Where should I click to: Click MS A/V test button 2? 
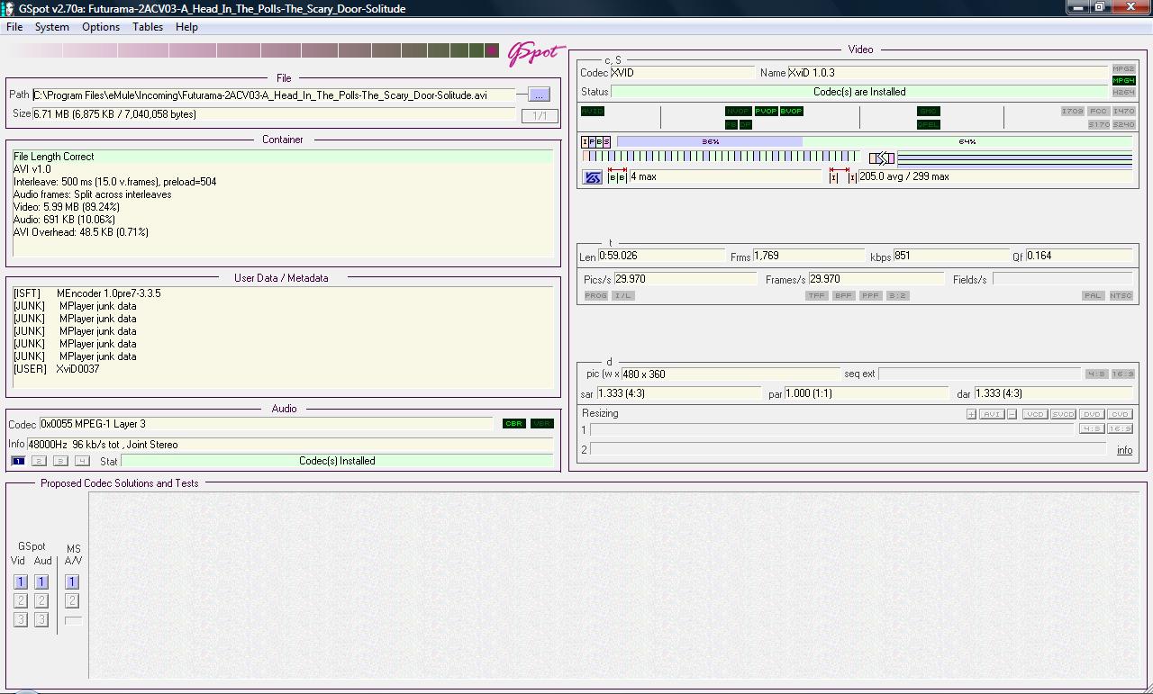(72, 600)
